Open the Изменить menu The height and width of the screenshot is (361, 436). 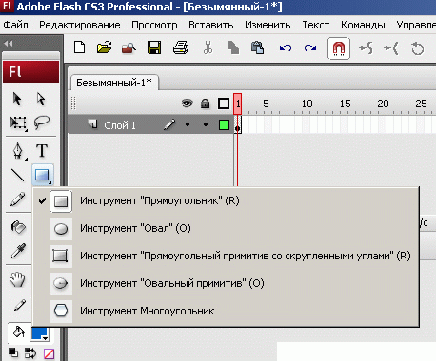268,25
